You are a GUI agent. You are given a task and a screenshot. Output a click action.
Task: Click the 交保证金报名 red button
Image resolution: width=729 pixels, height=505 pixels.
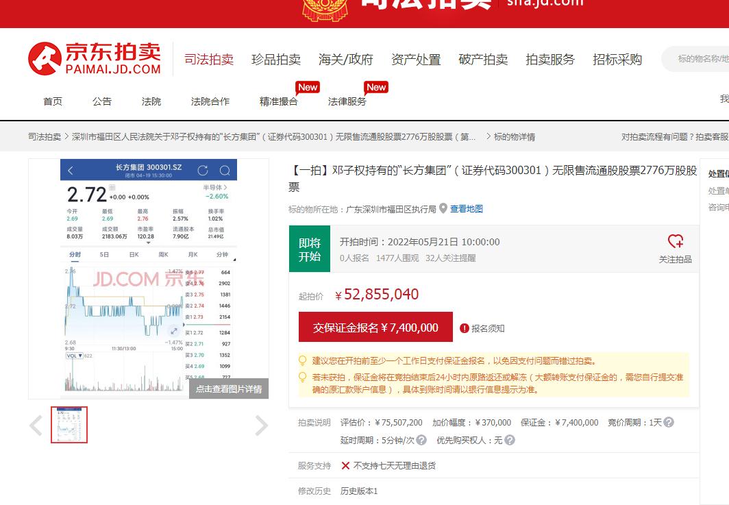(x=375, y=328)
